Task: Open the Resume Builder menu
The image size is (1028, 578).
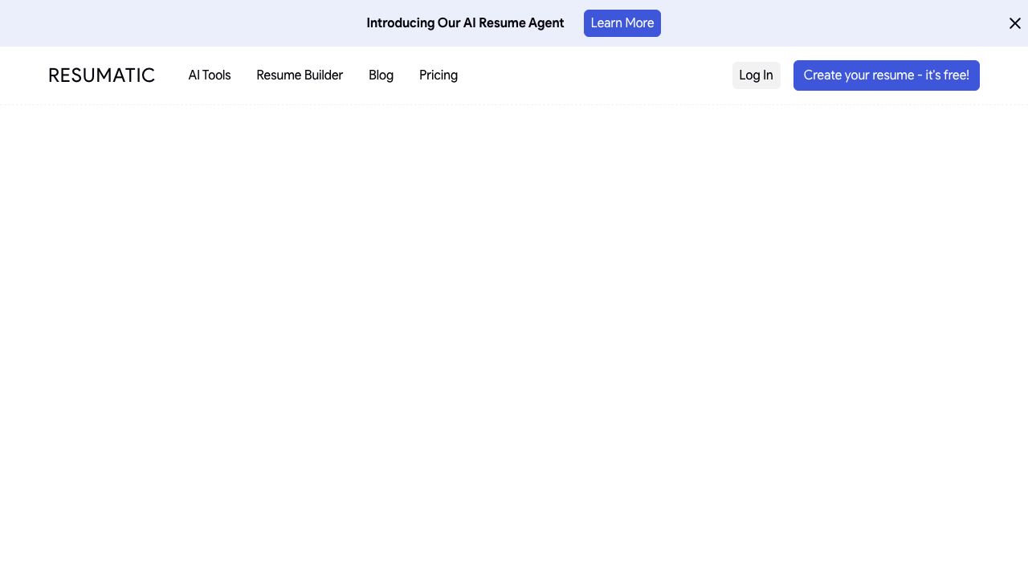Action: point(300,75)
